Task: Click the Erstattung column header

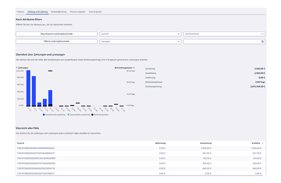Action: pos(256,143)
